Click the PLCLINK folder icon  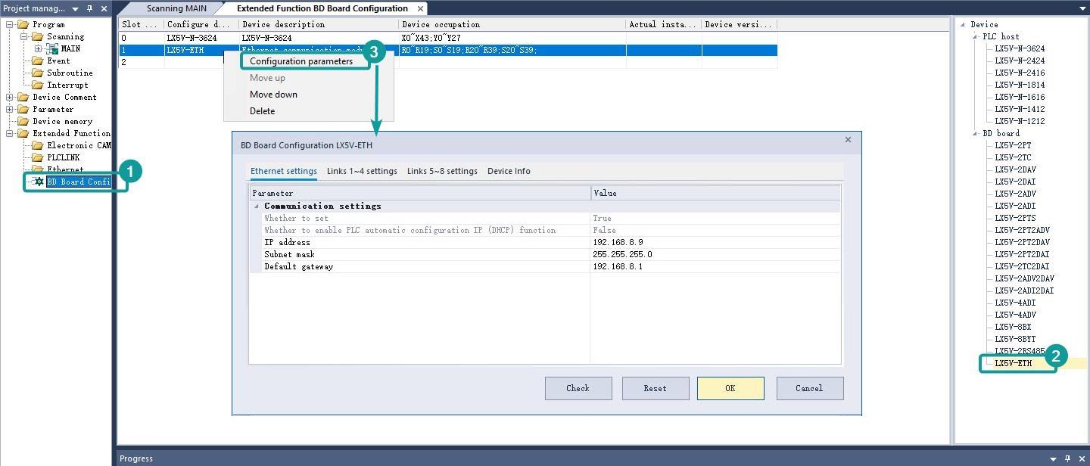click(x=37, y=157)
